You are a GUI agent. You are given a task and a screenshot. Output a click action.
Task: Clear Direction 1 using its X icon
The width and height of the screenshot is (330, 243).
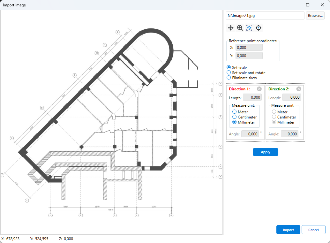(259, 89)
